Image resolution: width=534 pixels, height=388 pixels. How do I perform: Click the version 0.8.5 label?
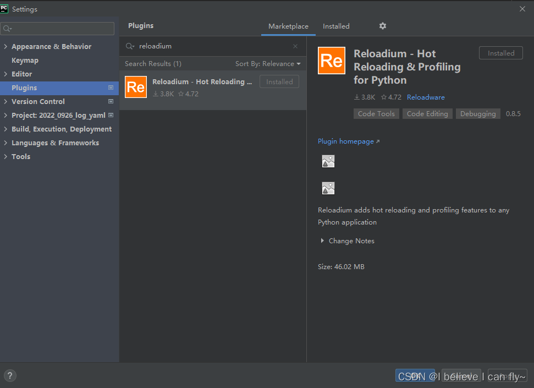(x=513, y=114)
